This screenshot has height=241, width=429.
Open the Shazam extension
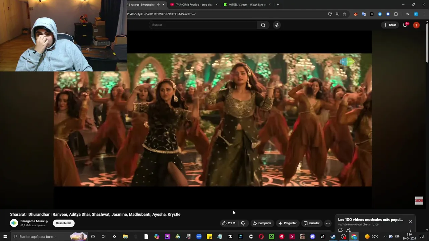point(380,14)
